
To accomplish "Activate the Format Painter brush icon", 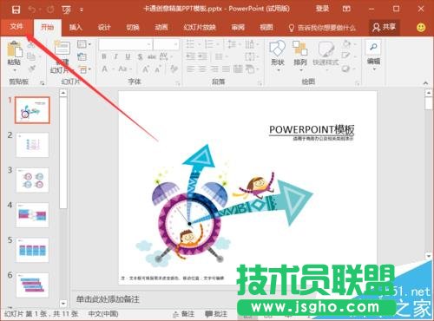I will [32, 69].
